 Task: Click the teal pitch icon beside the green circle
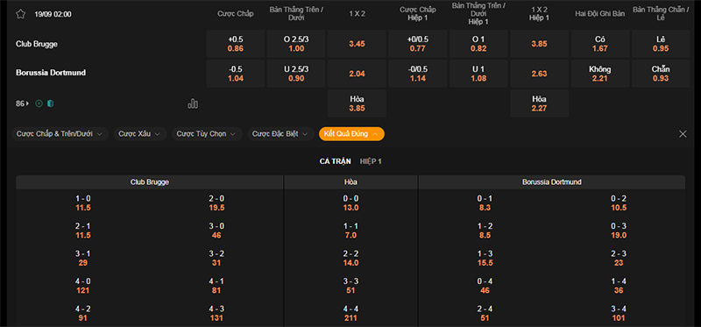click(x=50, y=103)
